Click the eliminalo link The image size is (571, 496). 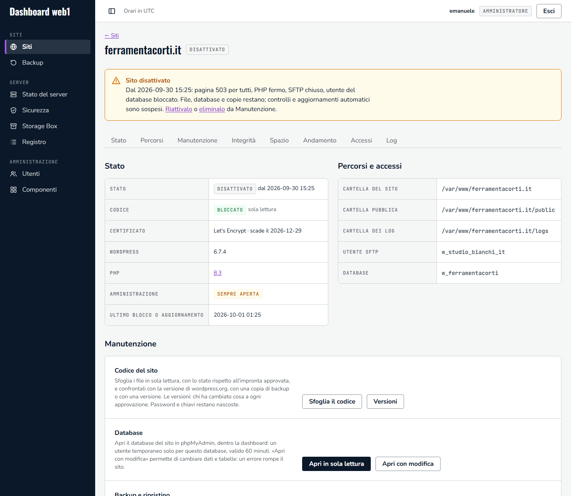click(x=212, y=109)
